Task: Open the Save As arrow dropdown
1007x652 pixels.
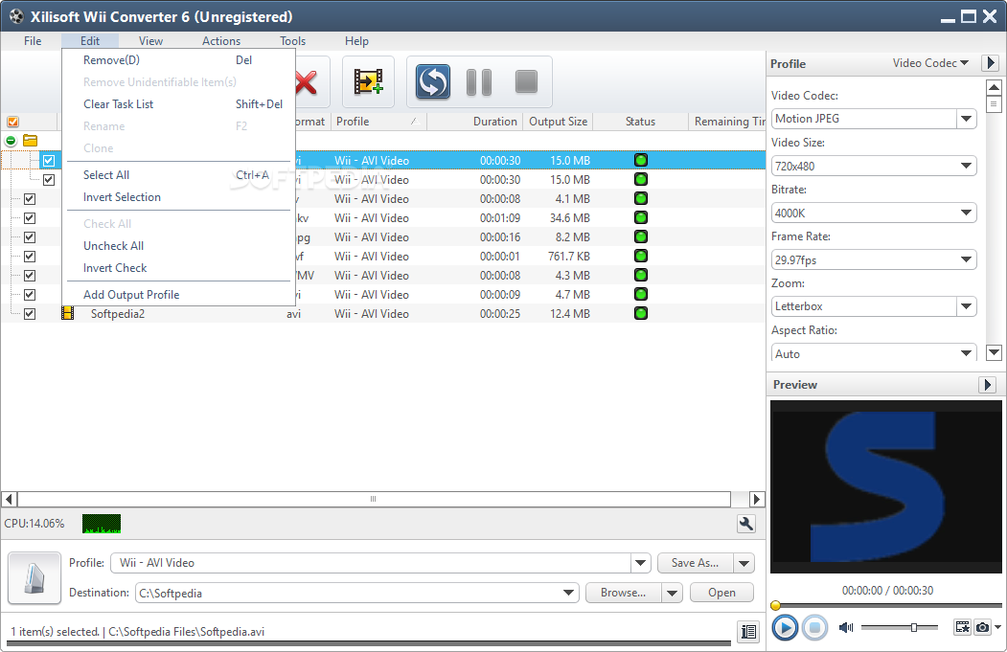Action: coord(744,564)
